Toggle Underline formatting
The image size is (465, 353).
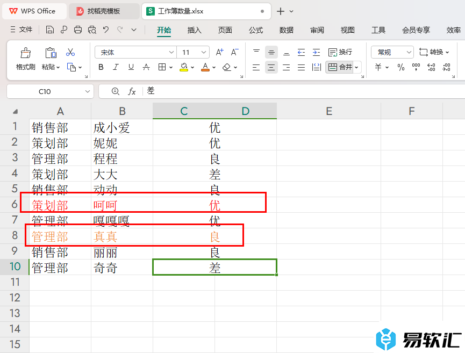[131, 67]
